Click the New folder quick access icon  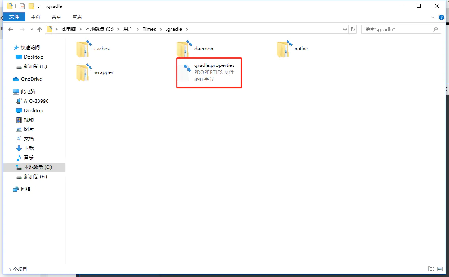point(31,6)
